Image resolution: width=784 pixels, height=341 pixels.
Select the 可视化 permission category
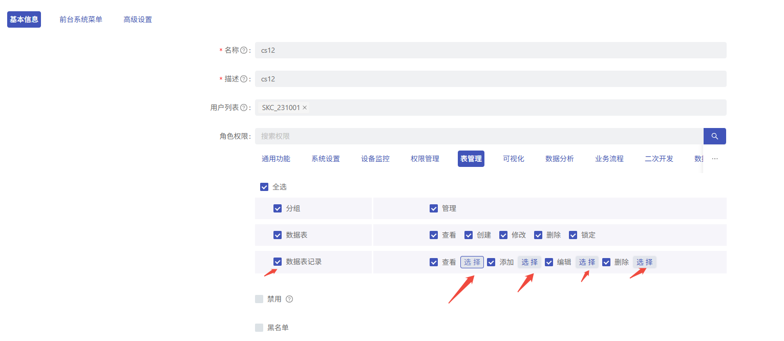pyautogui.click(x=513, y=159)
